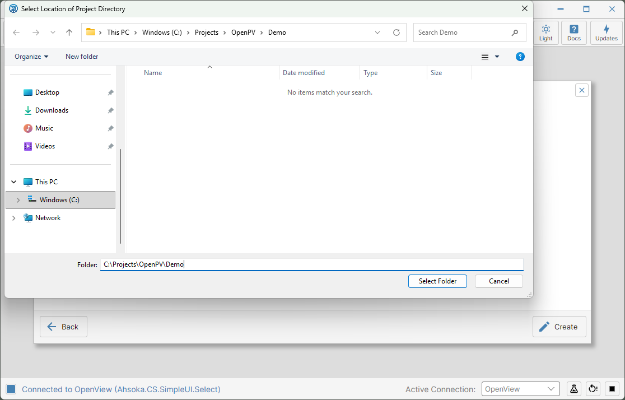Open the view options dropdown arrow
The image size is (625, 400).
(497, 57)
